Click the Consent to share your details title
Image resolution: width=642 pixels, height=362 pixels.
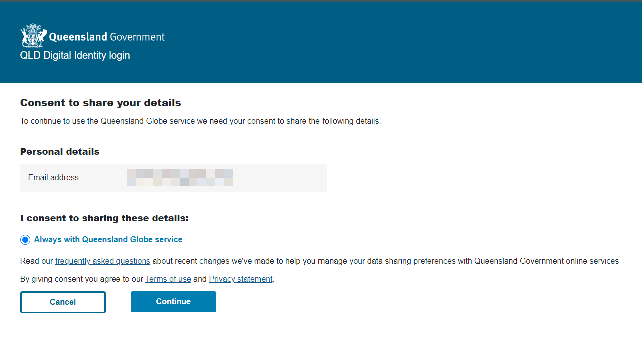[x=100, y=102]
